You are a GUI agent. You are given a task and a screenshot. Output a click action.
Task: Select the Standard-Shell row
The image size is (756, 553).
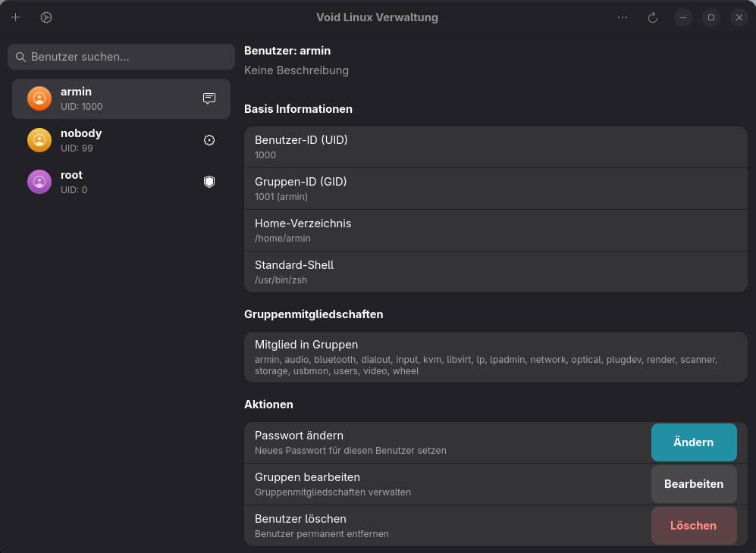point(495,272)
